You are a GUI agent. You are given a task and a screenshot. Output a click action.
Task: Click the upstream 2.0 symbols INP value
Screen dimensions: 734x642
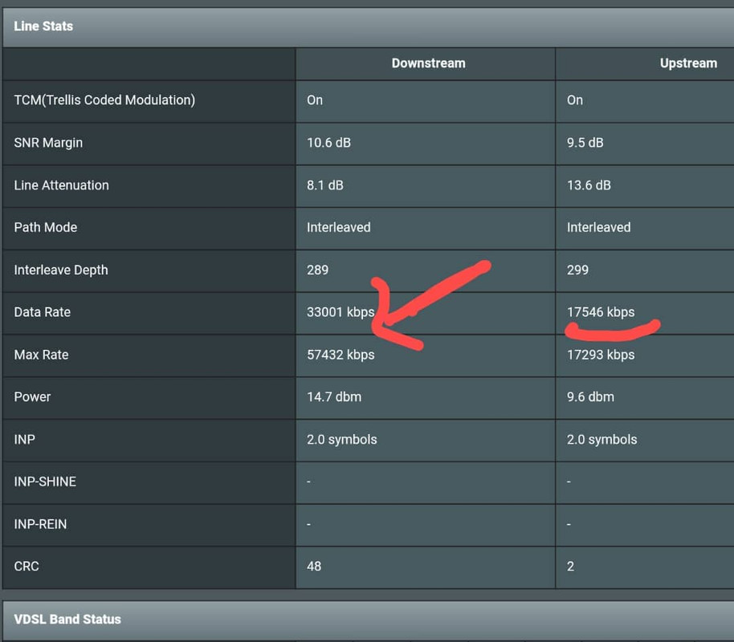(601, 440)
